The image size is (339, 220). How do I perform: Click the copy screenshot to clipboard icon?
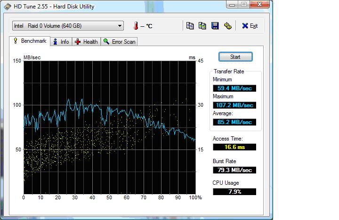[x=202, y=26]
